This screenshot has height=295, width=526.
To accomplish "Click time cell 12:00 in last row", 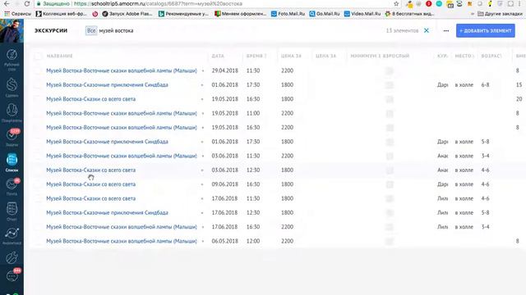I will [x=253, y=241].
